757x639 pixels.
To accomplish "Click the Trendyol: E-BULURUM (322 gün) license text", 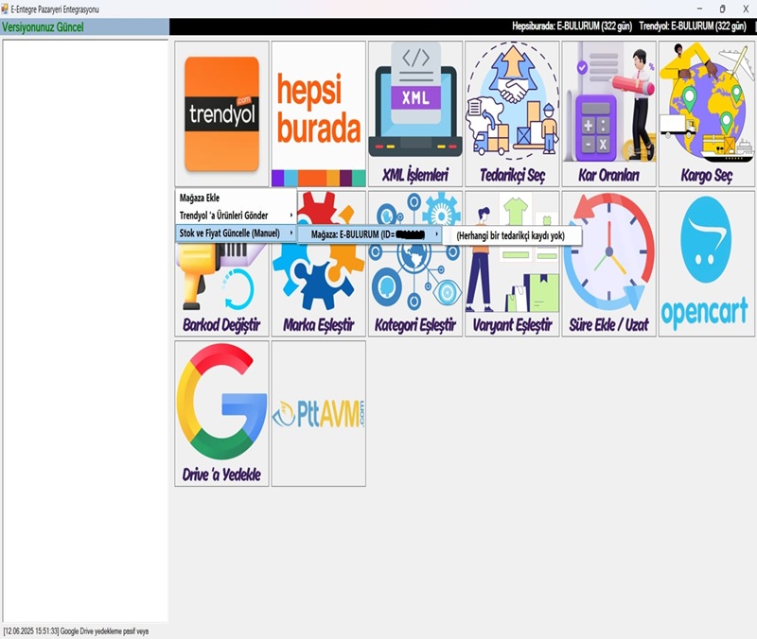I will [693, 26].
